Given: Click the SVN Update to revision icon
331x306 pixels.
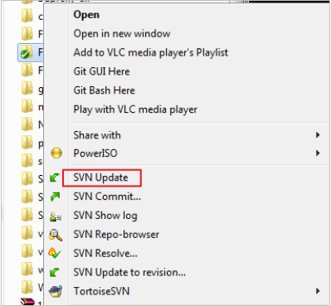Looking at the screenshot, I should tap(55, 272).
